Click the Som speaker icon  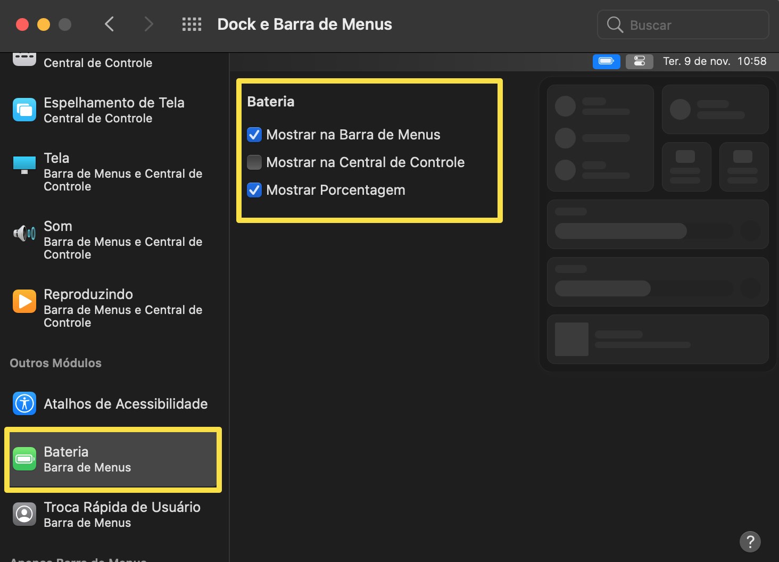click(x=24, y=233)
